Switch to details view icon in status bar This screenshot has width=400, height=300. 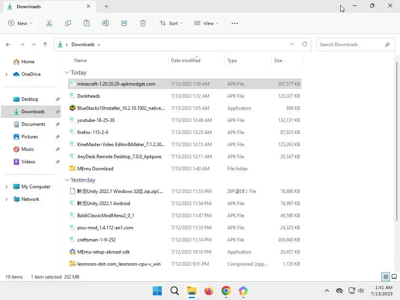tap(386, 277)
